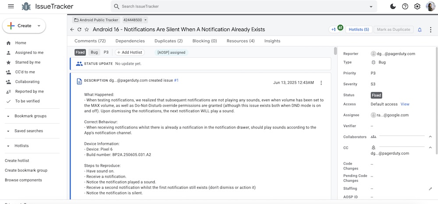The width and height of the screenshot is (438, 204).
Task: Collapse the Collaborators section chevron
Action: [430, 137]
